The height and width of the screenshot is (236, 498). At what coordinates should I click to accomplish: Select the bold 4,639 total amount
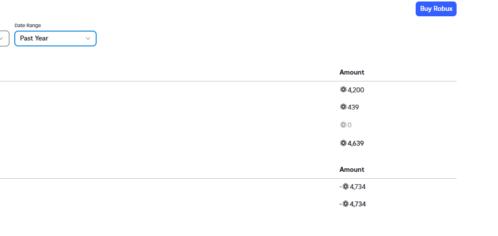(356, 144)
